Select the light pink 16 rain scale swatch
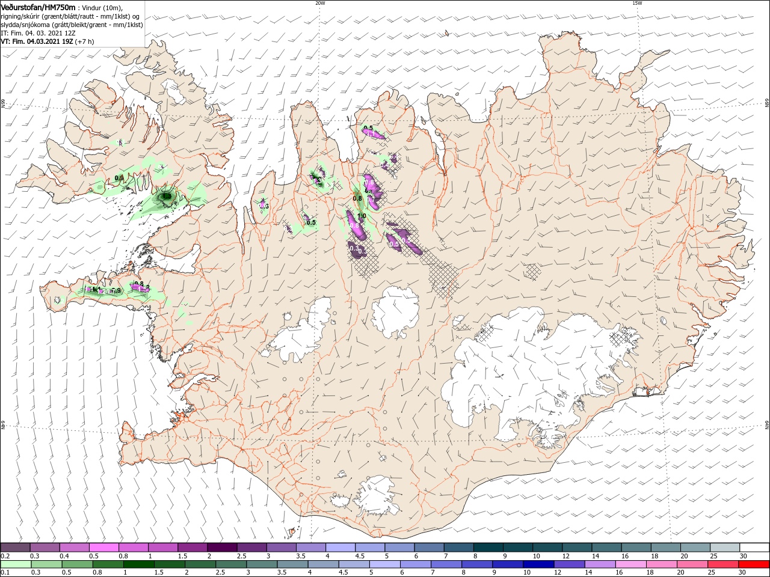770x577 pixels. click(631, 564)
